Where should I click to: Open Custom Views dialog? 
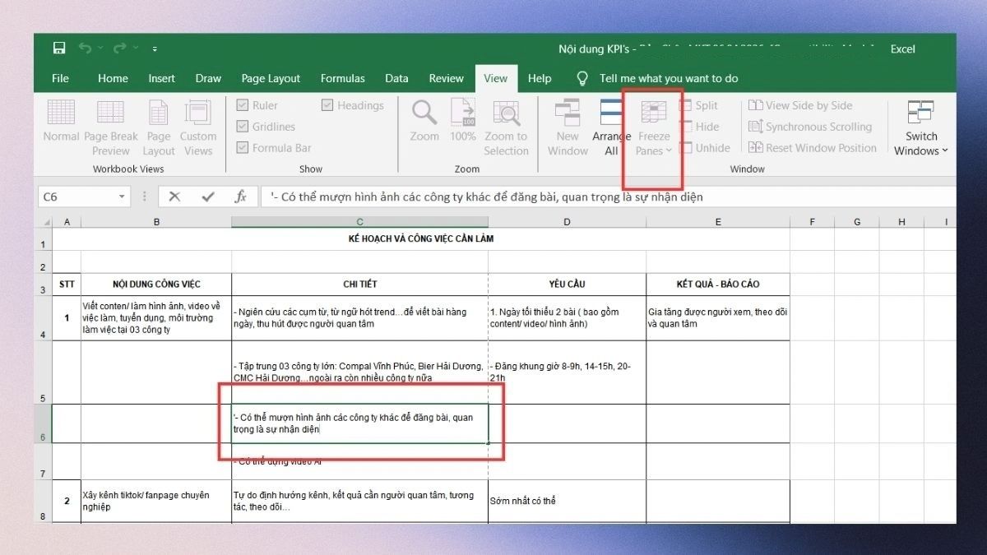click(198, 127)
